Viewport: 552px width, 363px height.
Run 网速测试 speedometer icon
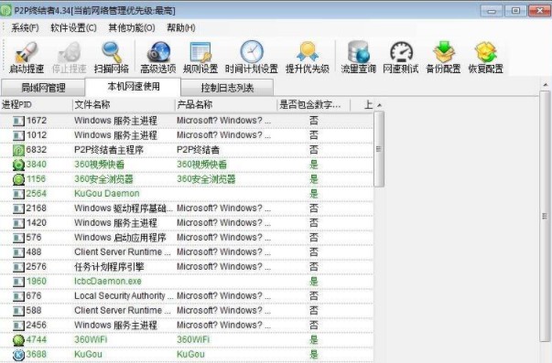pyautogui.click(x=401, y=52)
